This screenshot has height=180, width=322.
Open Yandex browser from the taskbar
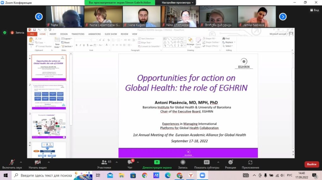191,176
